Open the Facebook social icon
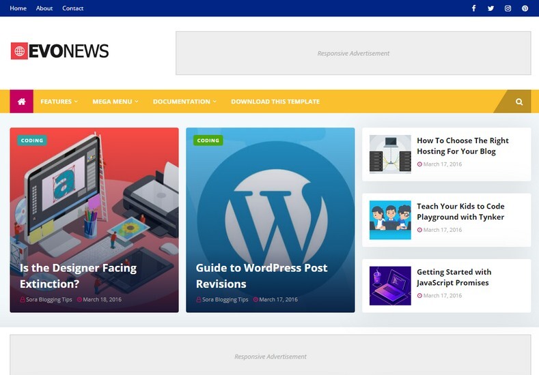 click(473, 8)
